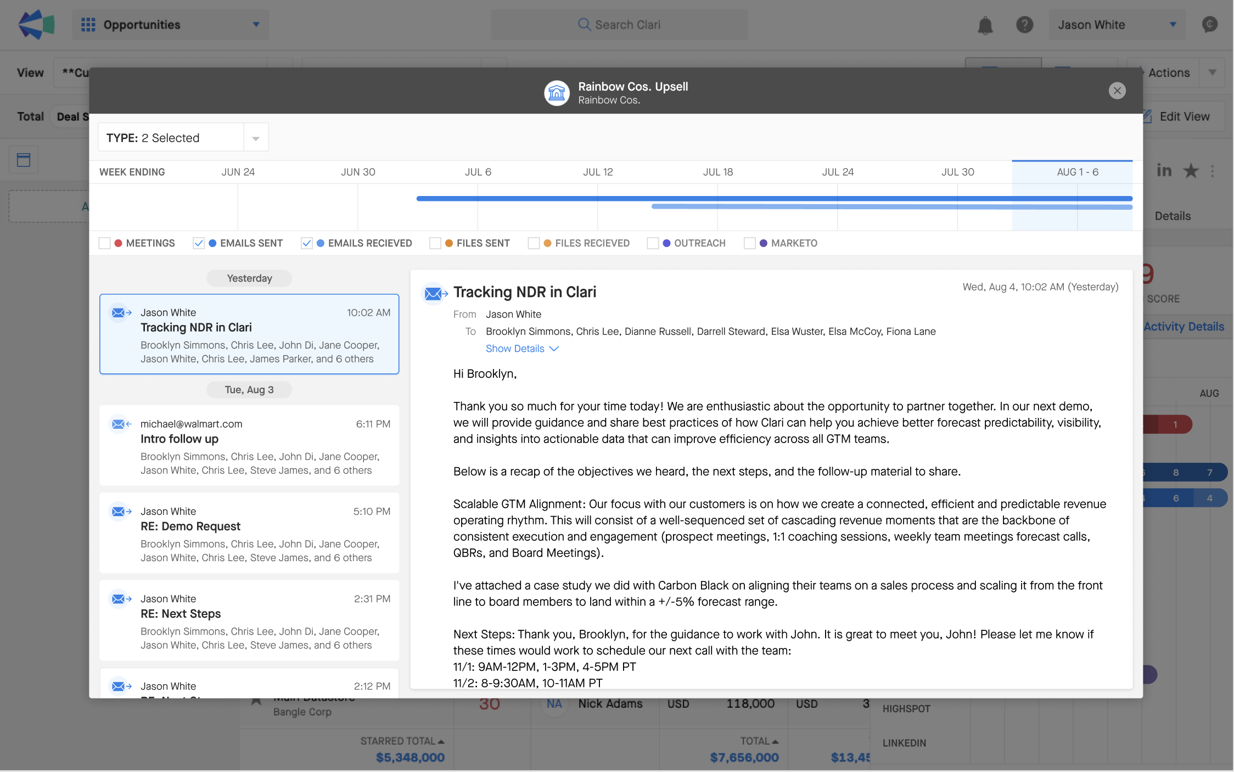Image resolution: width=1234 pixels, height=772 pixels.
Task: Sort by STARRED TOTAL arrow
Action: pyautogui.click(x=441, y=742)
